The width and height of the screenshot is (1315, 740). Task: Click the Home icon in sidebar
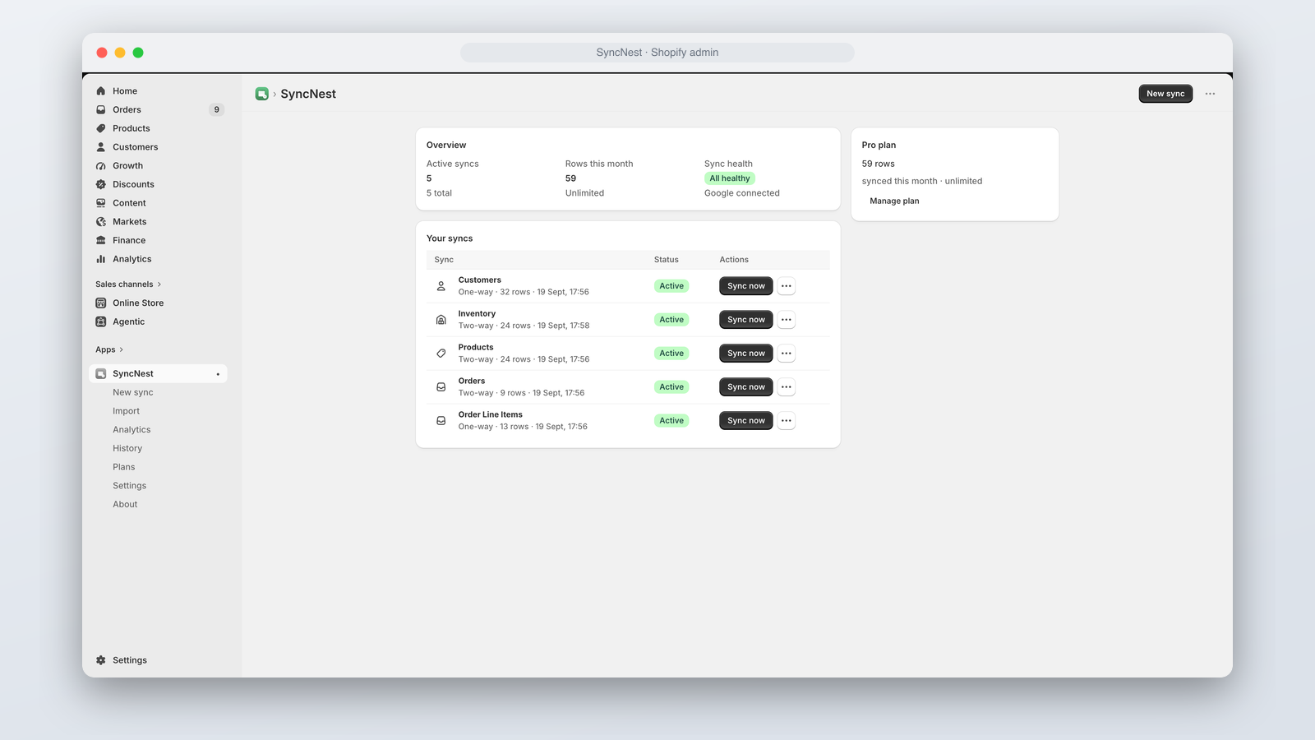pos(101,91)
